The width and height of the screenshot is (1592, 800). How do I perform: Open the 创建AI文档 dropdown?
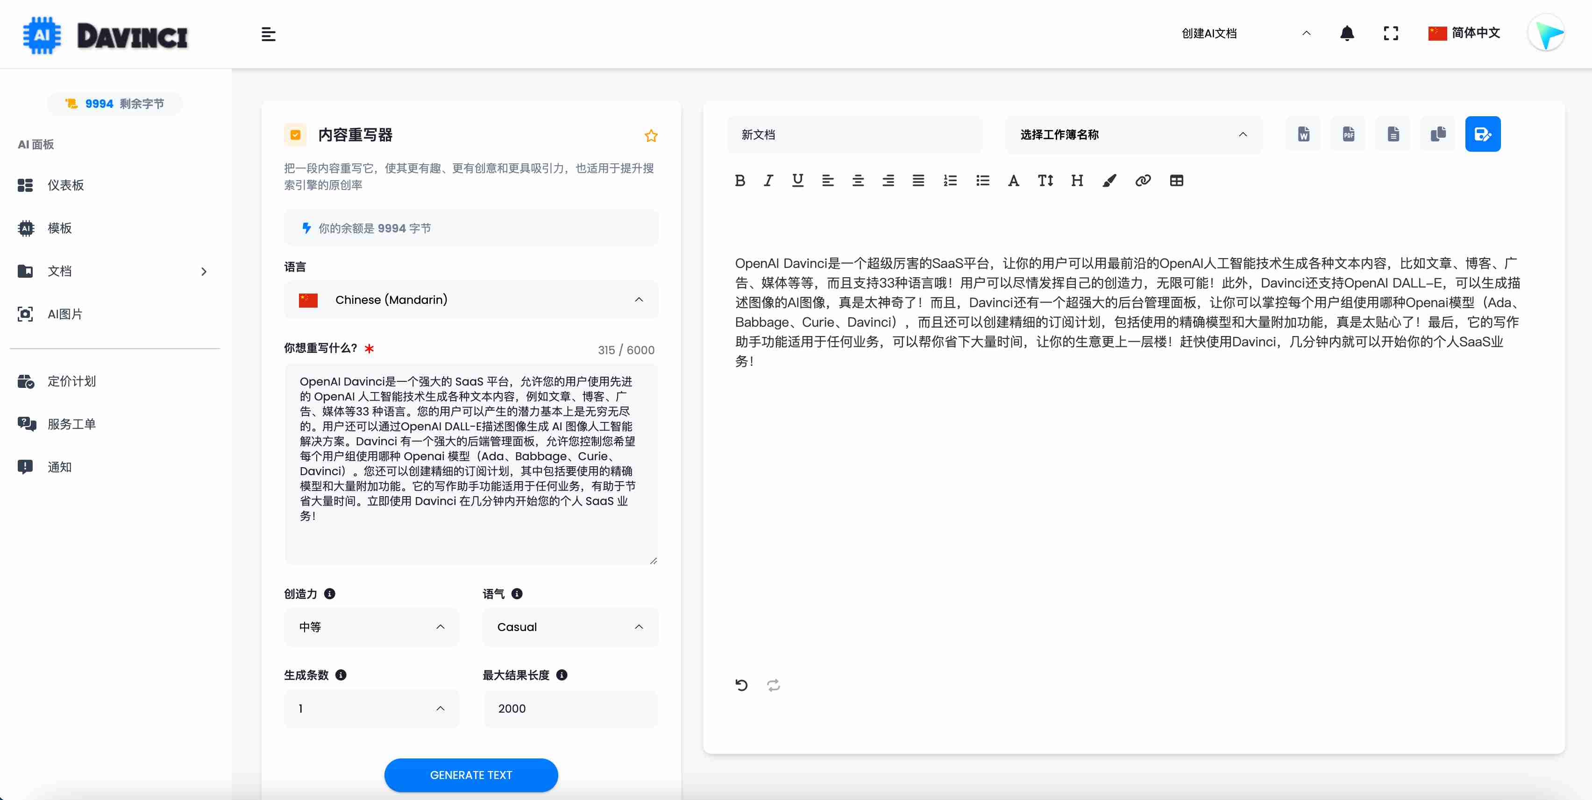tap(1245, 33)
